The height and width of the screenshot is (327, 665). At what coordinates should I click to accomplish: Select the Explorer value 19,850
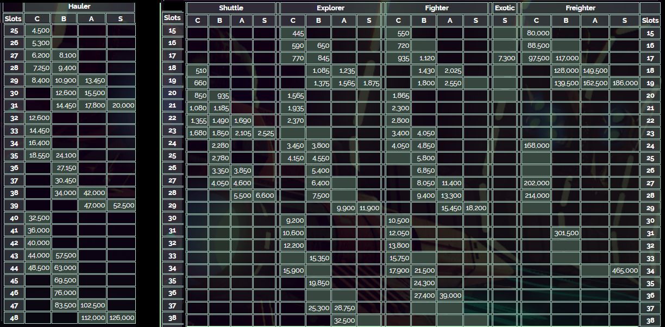[318, 283]
